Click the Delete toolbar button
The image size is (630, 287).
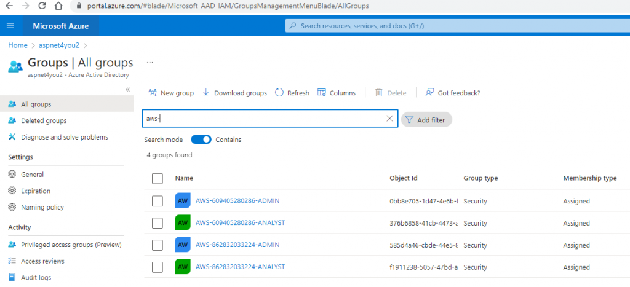(391, 93)
